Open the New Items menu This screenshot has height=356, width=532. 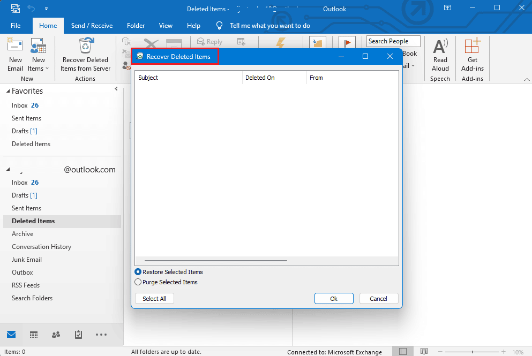tap(39, 54)
